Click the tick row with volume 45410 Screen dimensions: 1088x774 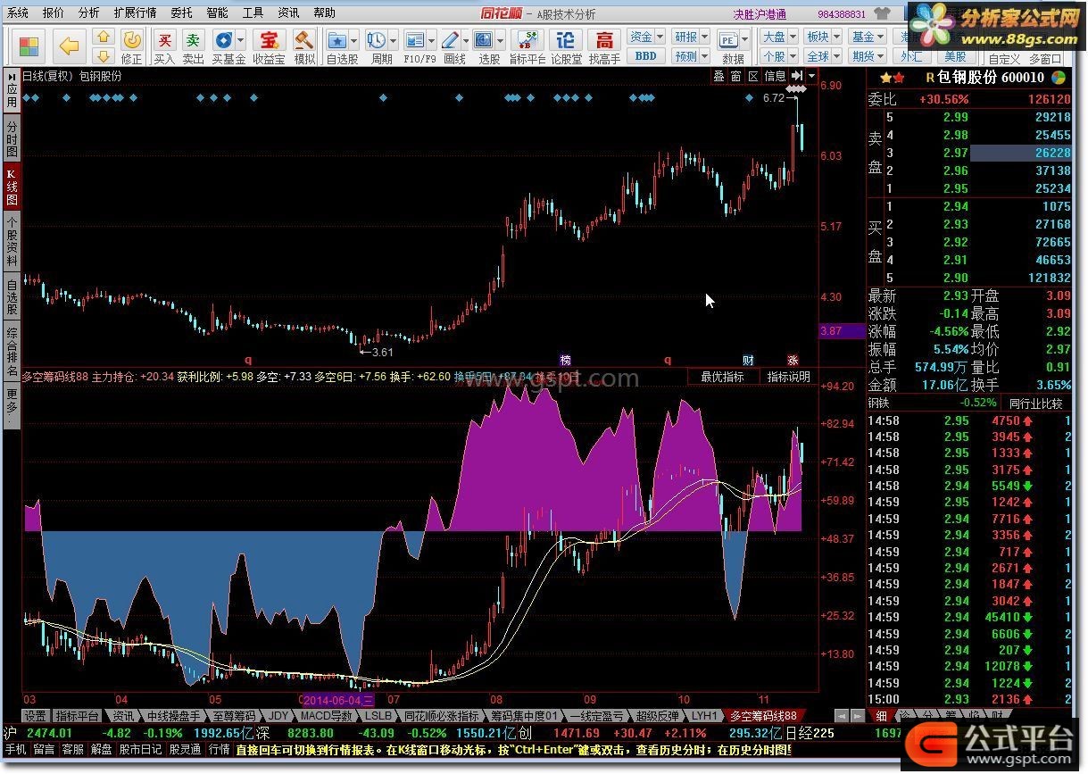point(970,617)
